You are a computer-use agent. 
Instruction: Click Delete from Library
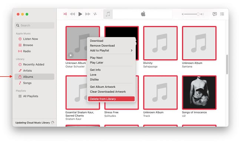coord(111,99)
